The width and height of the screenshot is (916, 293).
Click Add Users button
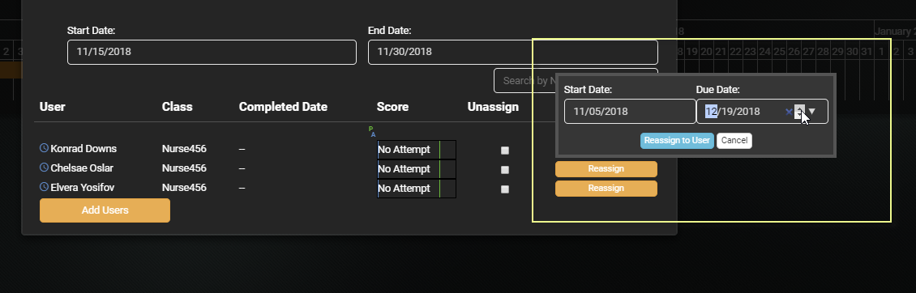pos(105,210)
